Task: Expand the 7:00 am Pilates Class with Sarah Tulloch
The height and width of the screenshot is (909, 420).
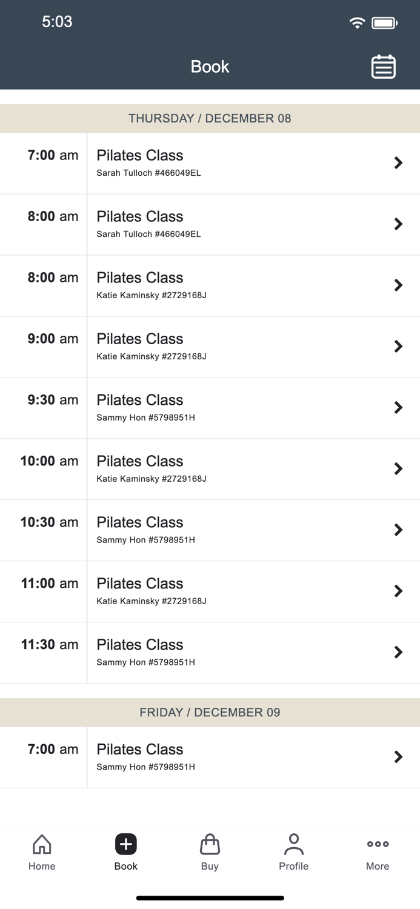Action: point(210,162)
